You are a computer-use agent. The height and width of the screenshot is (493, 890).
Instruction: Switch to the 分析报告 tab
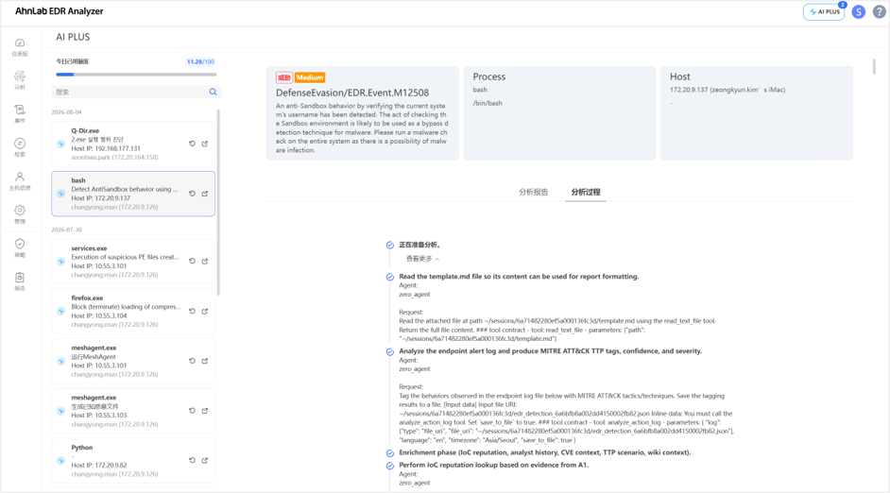(x=534, y=192)
